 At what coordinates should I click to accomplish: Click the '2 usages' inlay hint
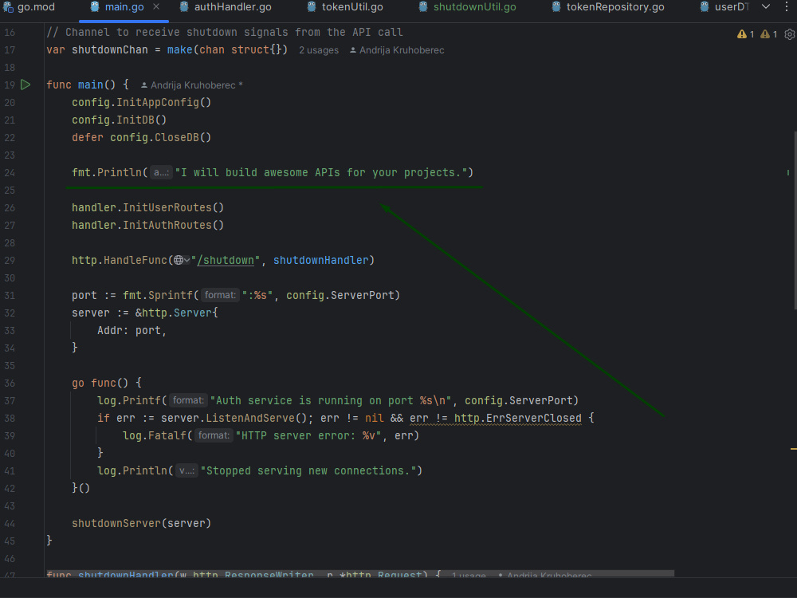(x=319, y=49)
